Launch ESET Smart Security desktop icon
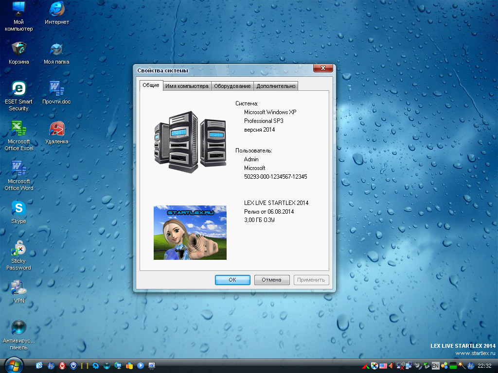Viewport: 498px width, 373px height. point(18,96)
